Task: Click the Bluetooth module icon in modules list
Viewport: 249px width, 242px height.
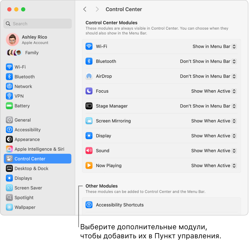Action: point(89,61)
